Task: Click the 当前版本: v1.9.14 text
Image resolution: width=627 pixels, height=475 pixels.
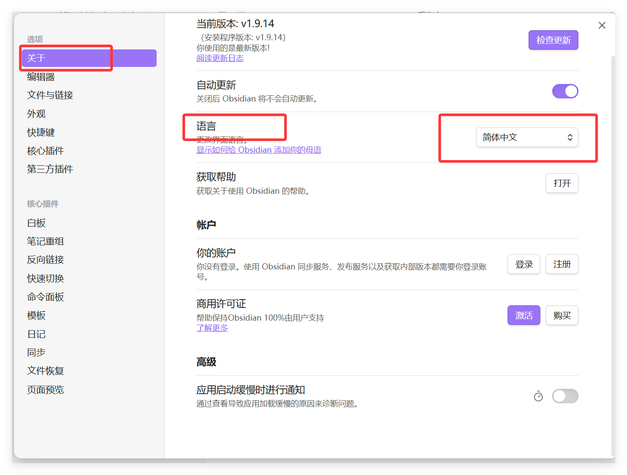Action: pyautogui.click(x=235, y=24)
